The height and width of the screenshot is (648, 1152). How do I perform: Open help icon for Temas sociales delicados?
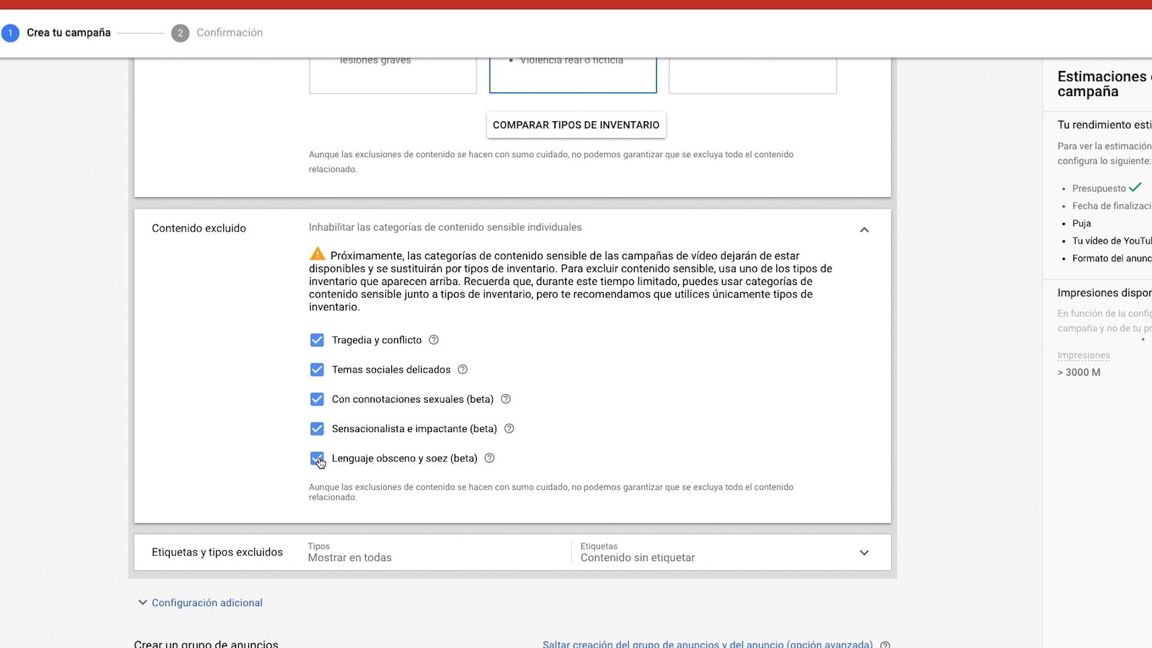pyautogui.click(x=463, y=370)
